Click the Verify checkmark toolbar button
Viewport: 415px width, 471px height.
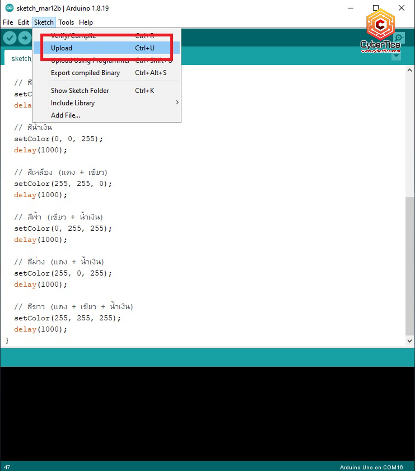tap(10, 38)
